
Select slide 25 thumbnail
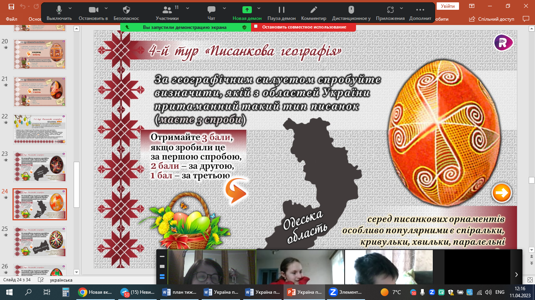40,241
